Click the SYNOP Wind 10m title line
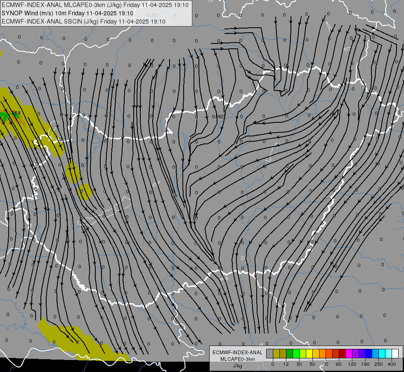Screen dimensions: 404x372 pos(68,13)
